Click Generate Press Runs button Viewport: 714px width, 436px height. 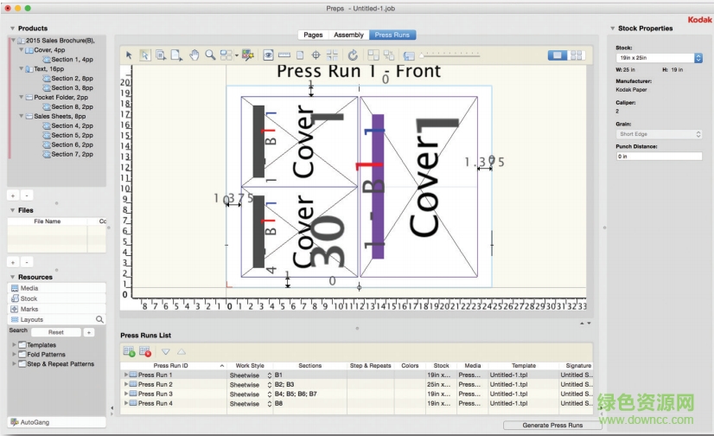coord(552,426)
